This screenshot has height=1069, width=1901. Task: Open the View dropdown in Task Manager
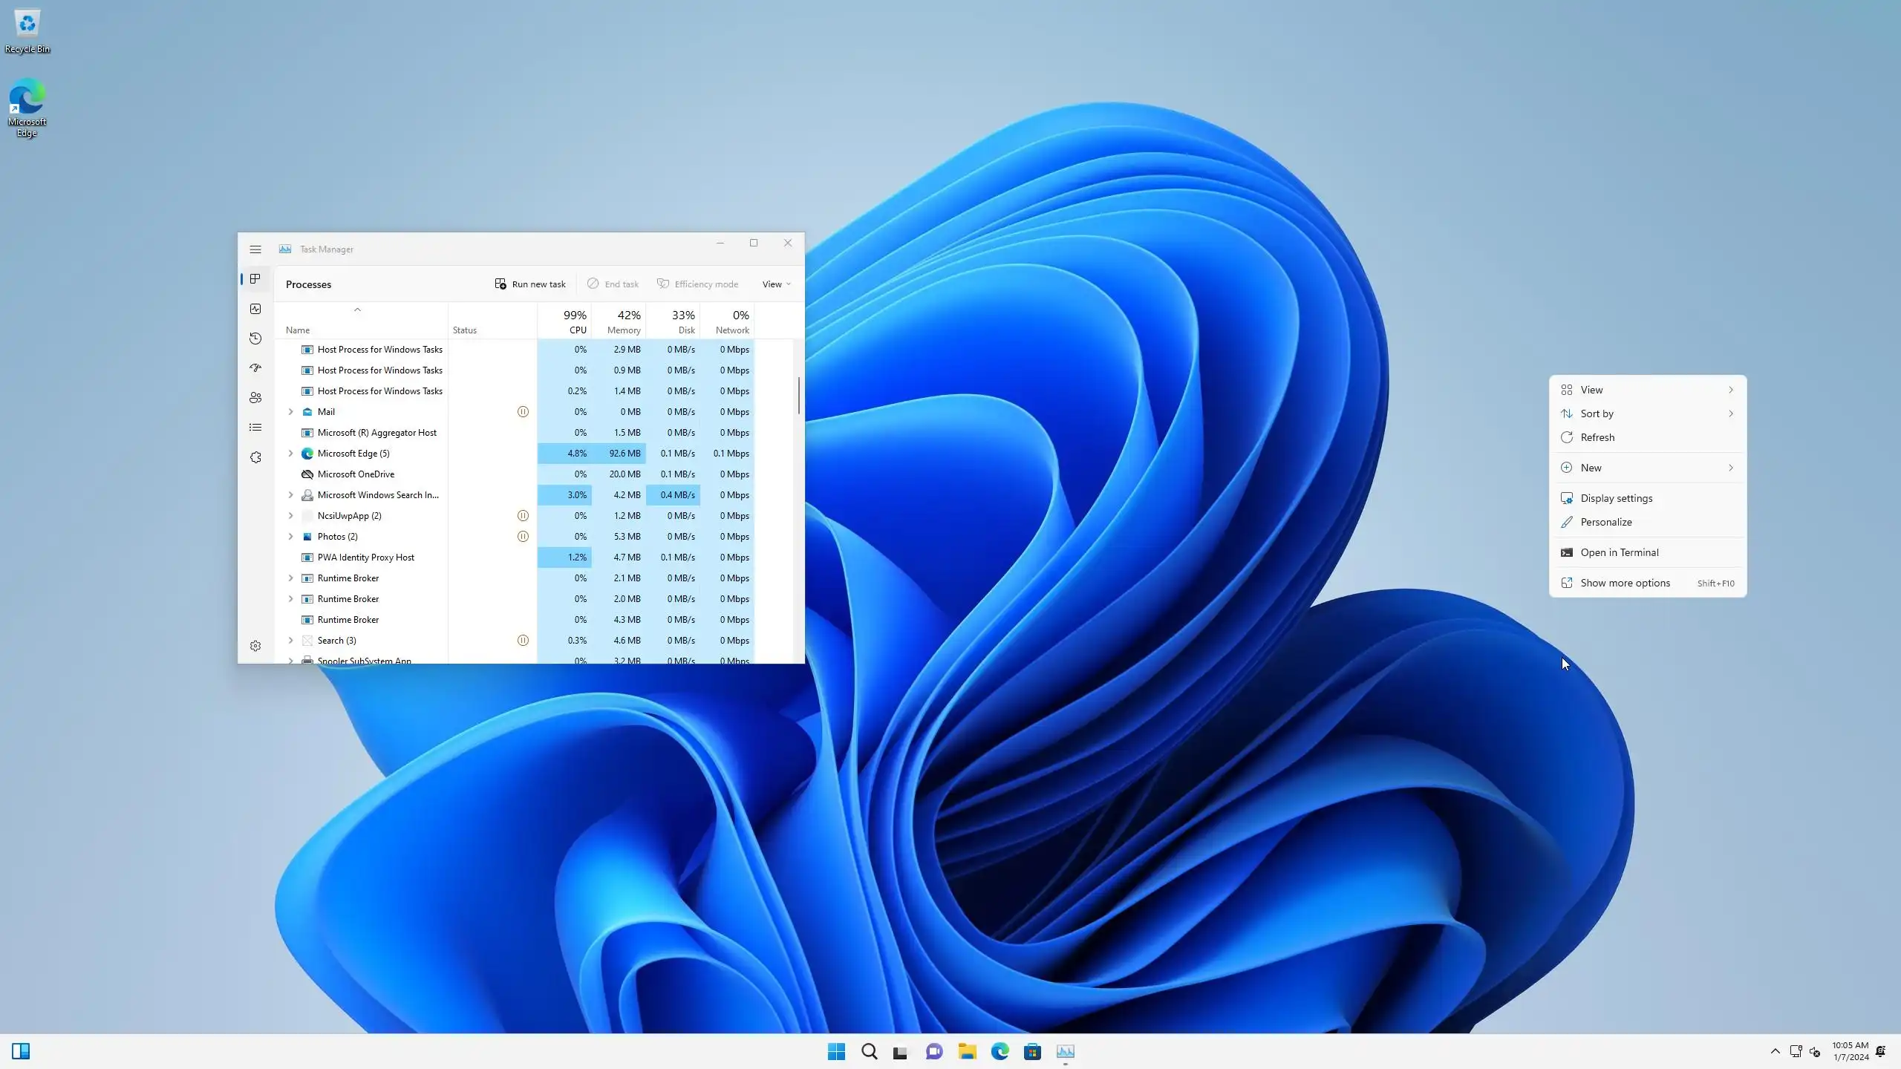click(776, 284)
